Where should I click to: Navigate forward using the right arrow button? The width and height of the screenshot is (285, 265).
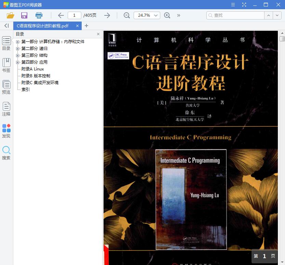click(107, 15)
